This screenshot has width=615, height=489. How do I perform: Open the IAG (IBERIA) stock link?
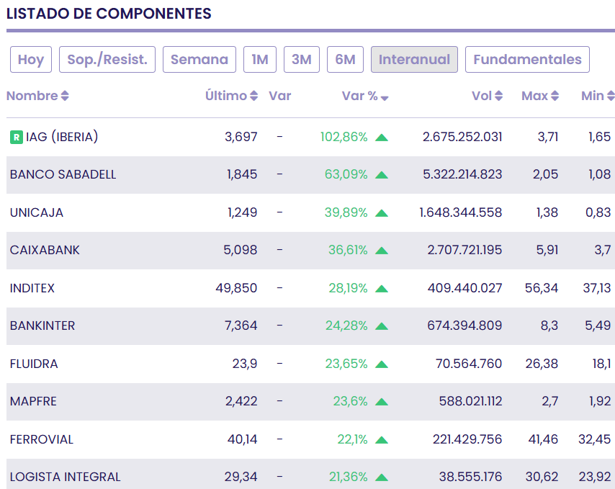coord(62,137)
